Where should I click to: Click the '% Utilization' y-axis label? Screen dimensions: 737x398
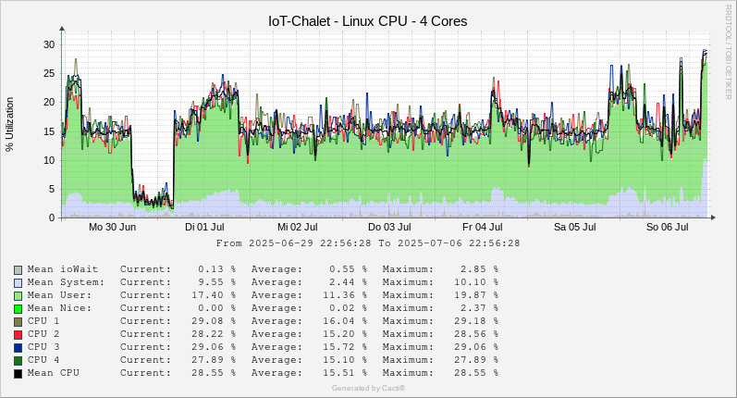10,124
